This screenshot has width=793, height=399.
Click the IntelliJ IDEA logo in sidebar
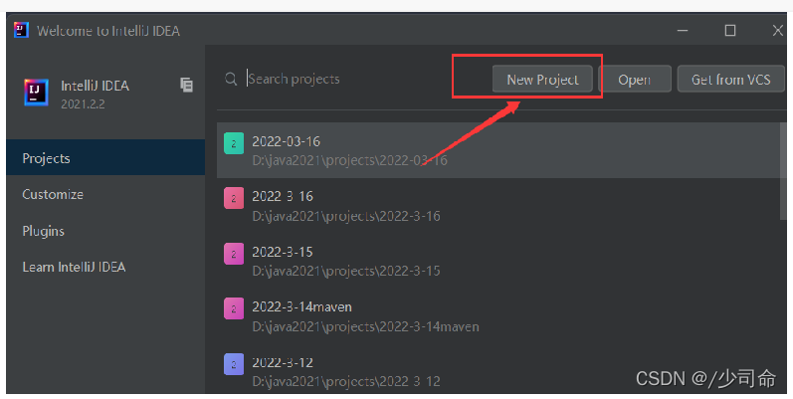[x=37, y=93]
